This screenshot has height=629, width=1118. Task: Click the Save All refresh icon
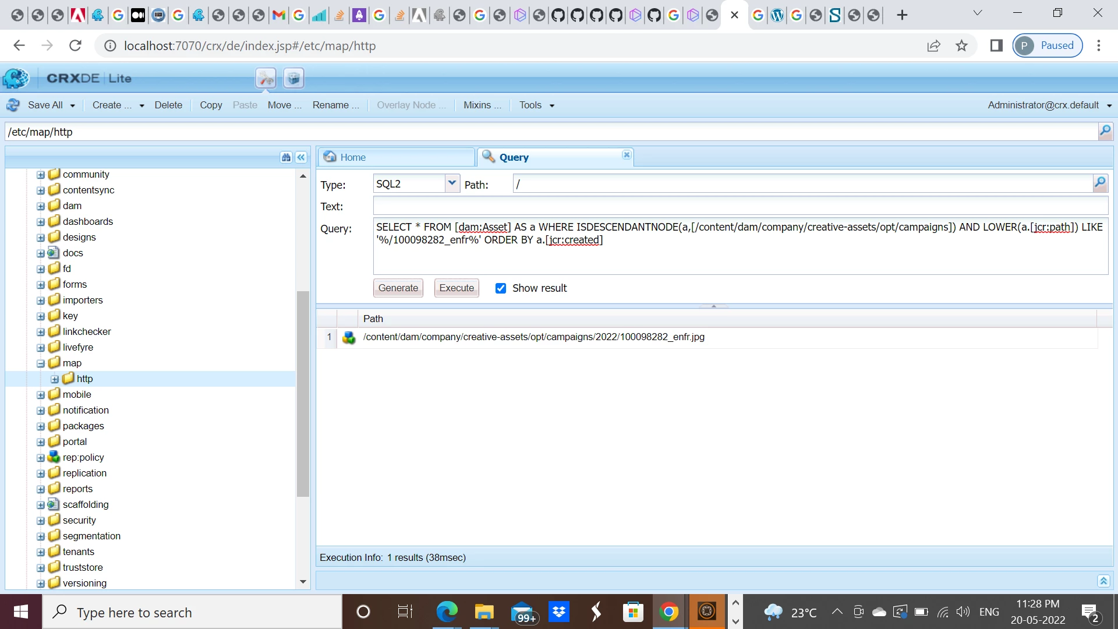coord(13,105)
